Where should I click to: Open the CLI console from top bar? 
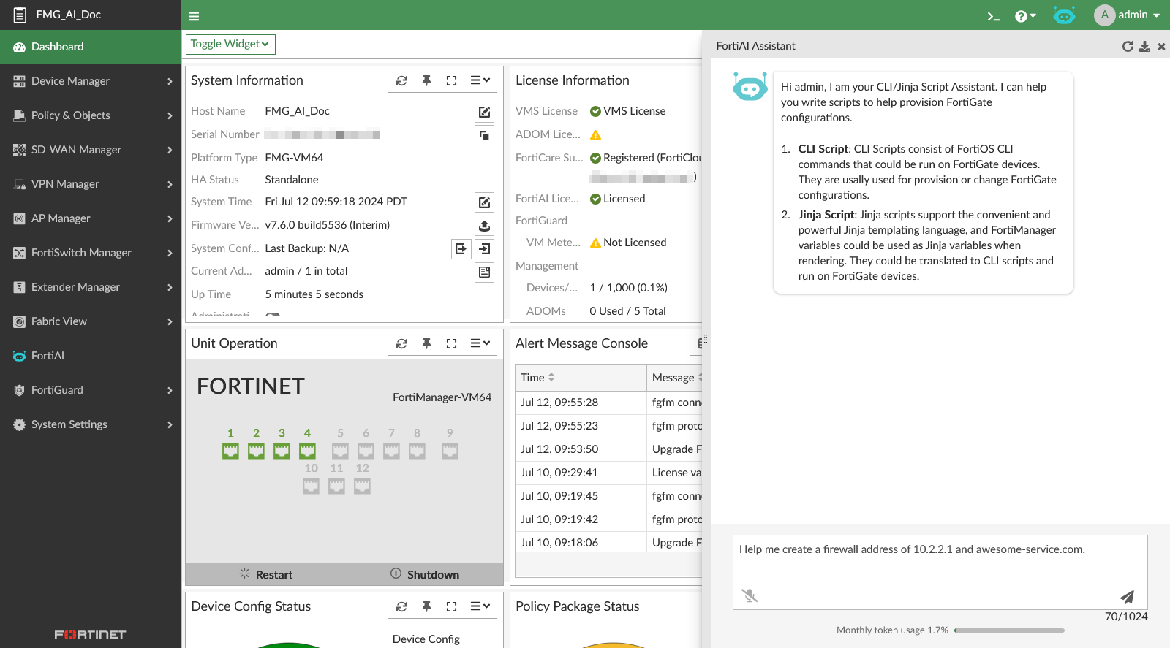993,16
